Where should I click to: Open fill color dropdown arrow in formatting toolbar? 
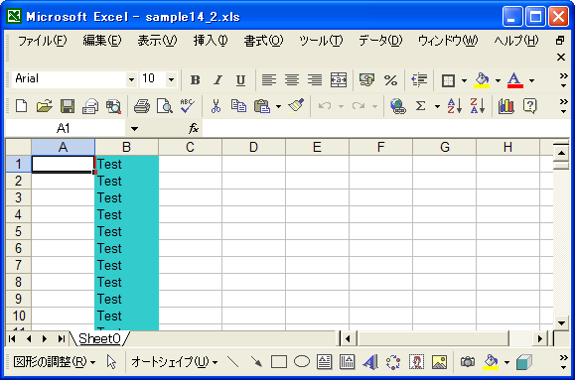[498, 80]
